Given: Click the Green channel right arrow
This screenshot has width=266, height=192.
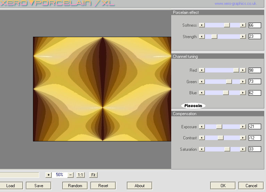Looking at the screenshot, I should click(x=243, y=82).
